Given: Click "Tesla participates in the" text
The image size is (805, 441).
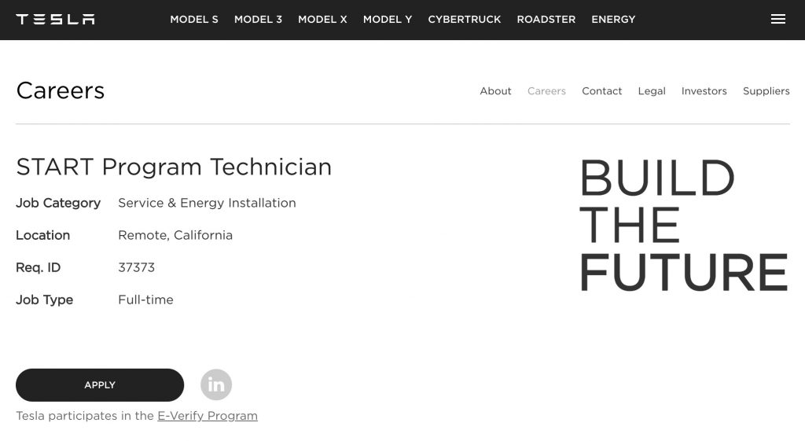Looking at the screenshot, I should click(x=85, y=416).
